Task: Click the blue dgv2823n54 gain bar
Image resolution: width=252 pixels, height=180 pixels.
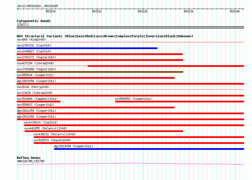Action: coord(149,149)
